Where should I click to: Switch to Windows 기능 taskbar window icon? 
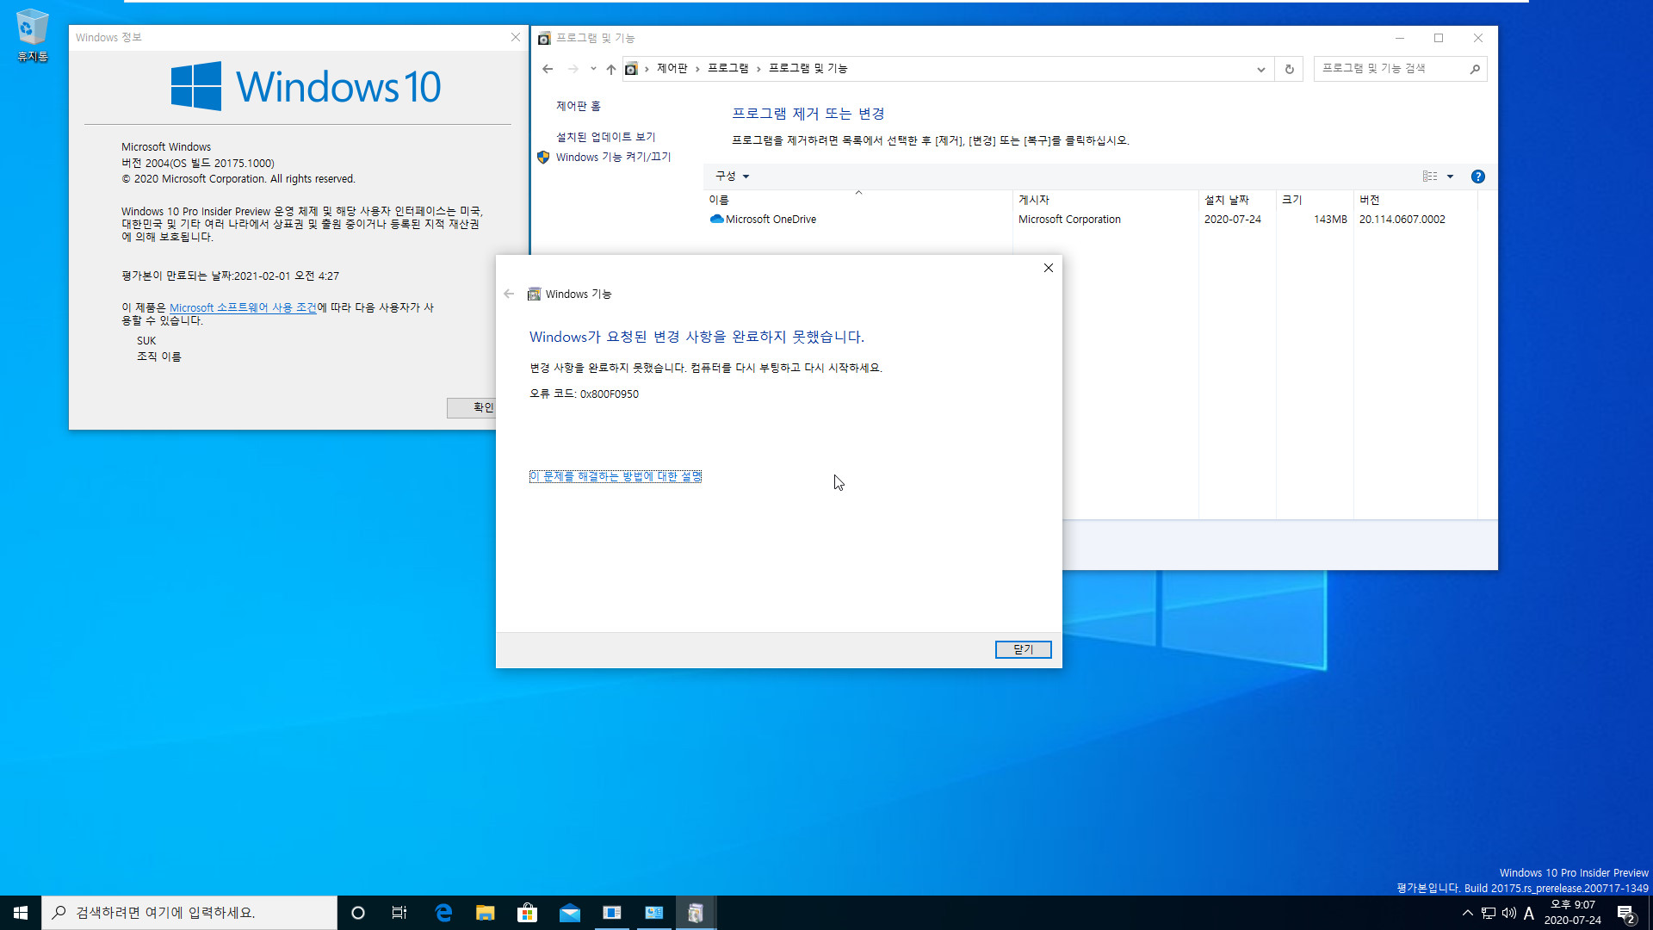pyautogui.click(x=696, y=913)
